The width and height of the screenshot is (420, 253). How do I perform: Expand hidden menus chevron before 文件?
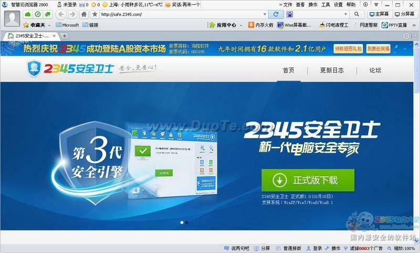pos(281,5)
